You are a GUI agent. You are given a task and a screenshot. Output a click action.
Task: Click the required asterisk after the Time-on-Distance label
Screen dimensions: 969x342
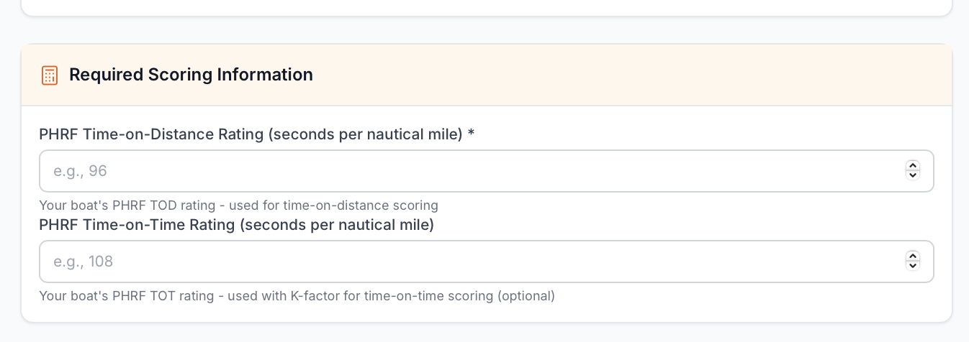pyautogui.click(x=471, y=134)
